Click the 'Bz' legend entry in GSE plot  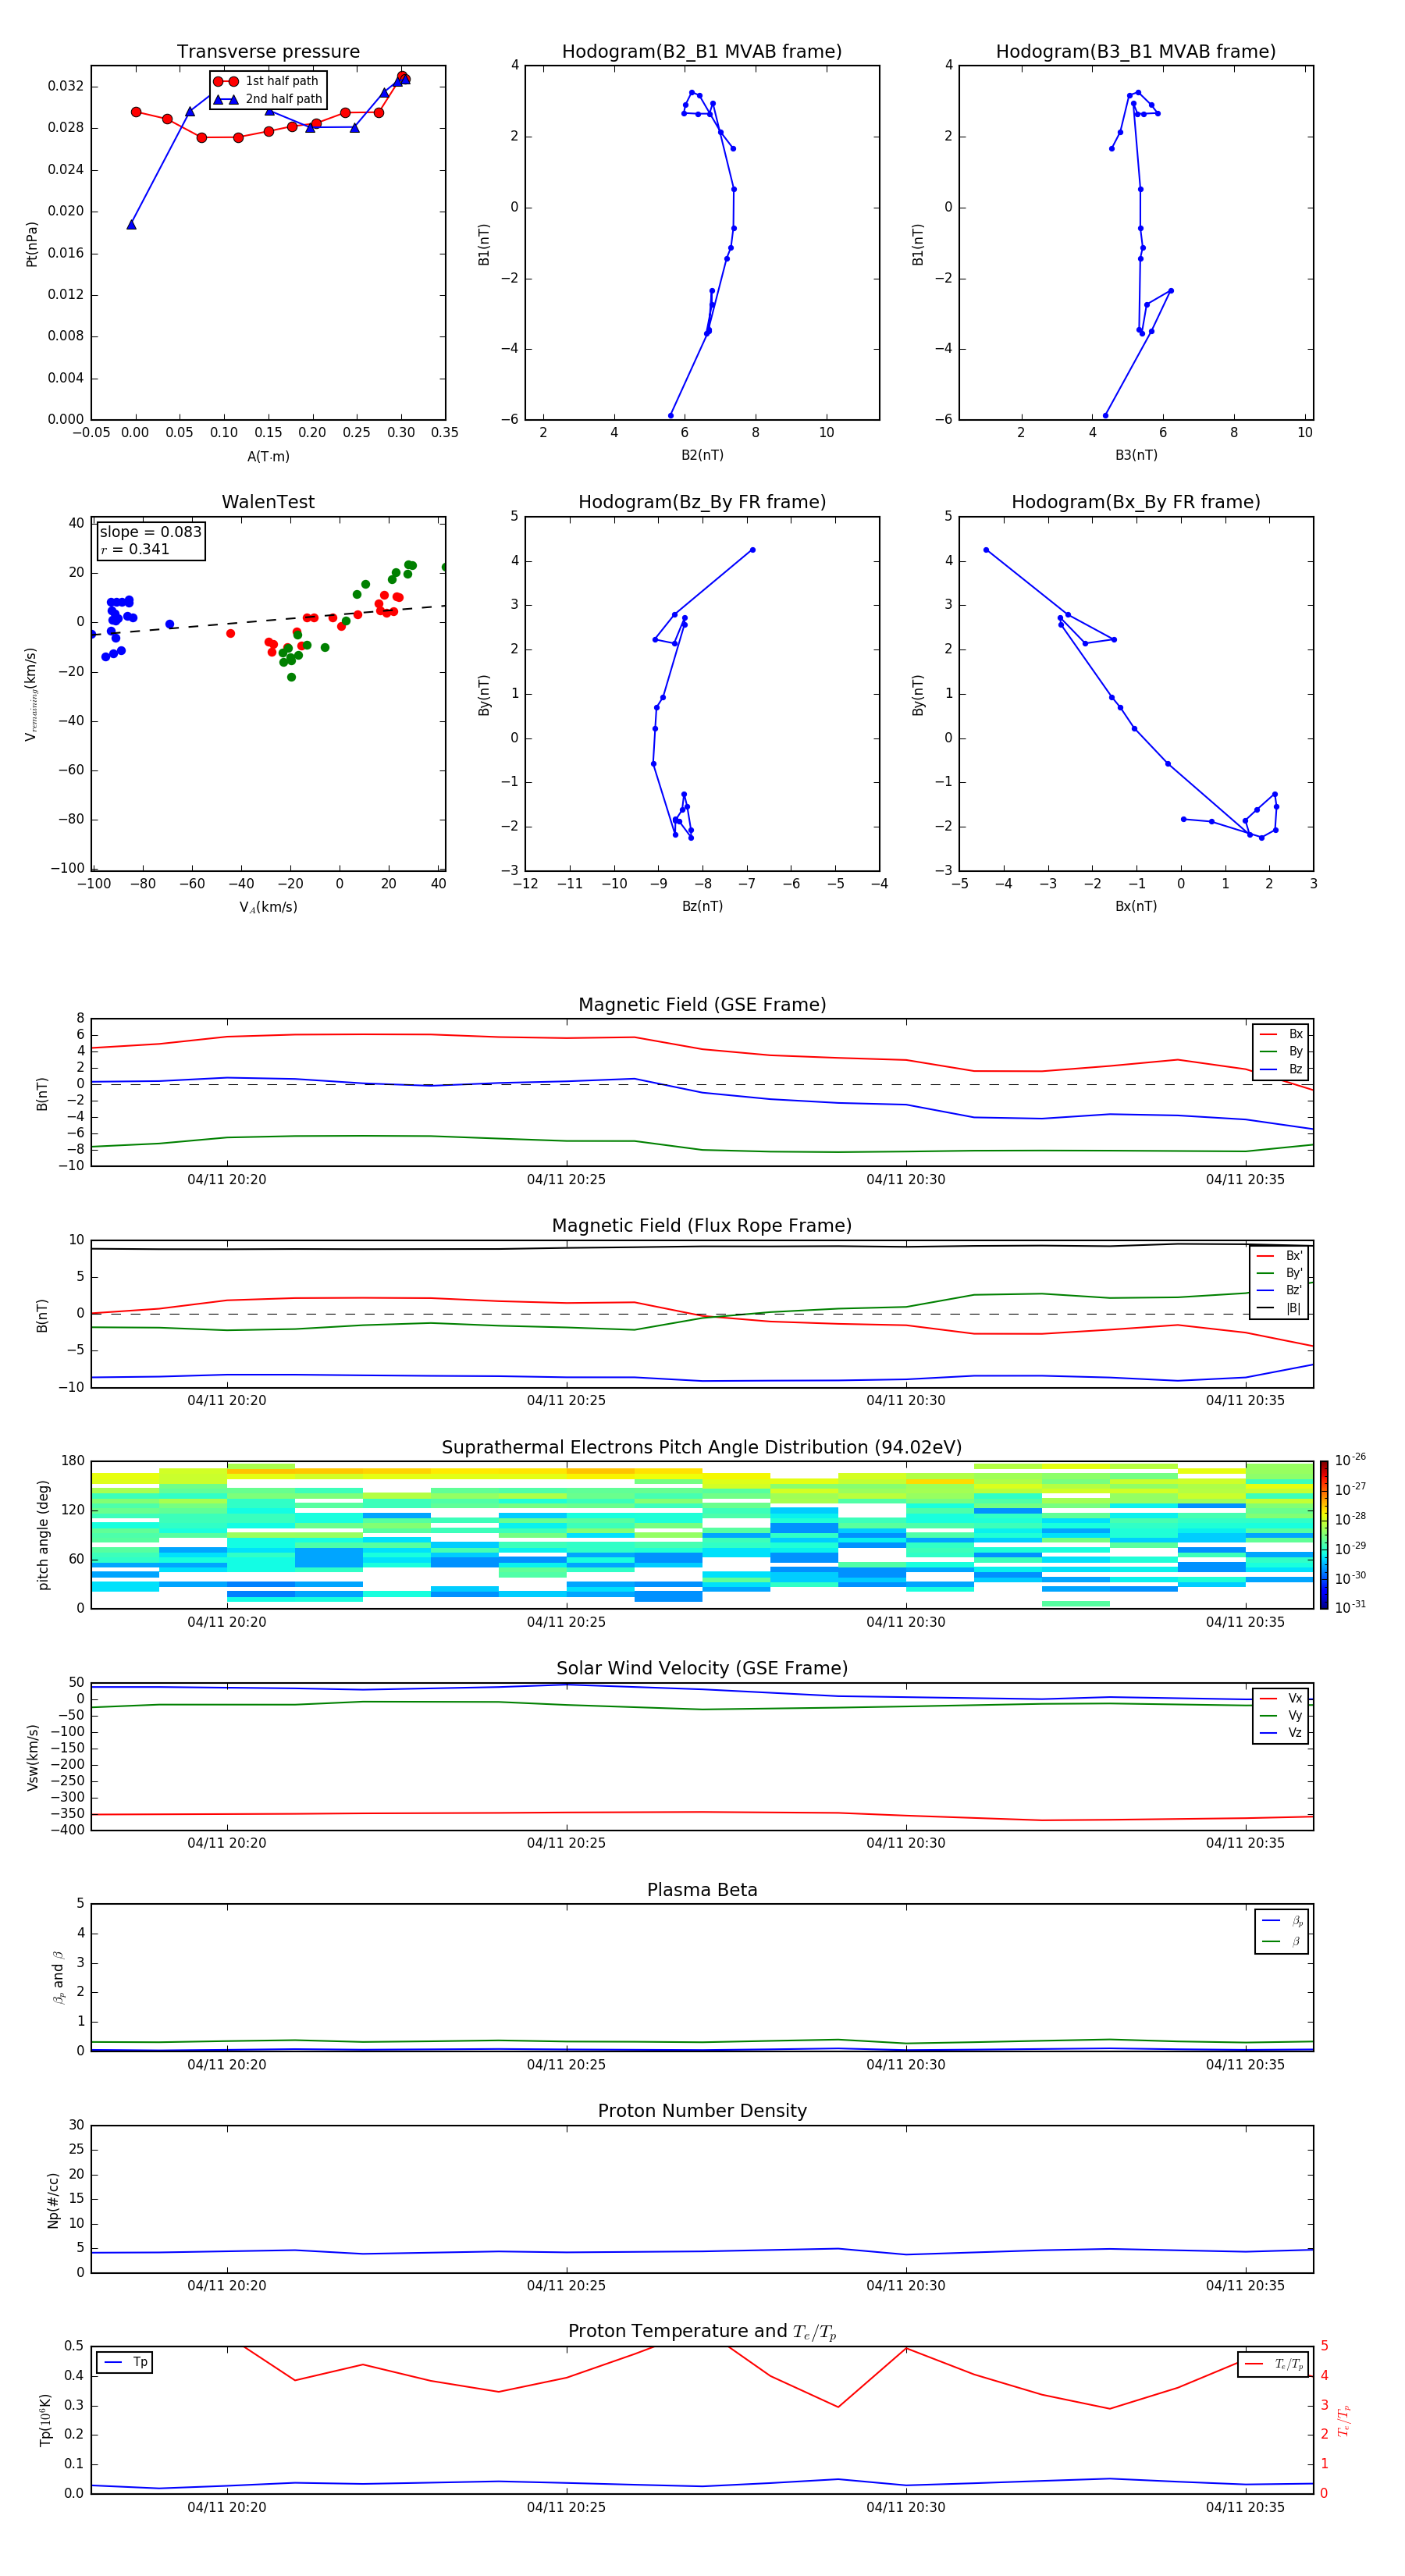click(x=1281, y=1069)
